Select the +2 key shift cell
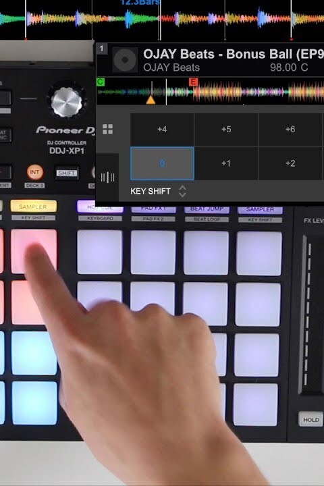 [290, 163]
